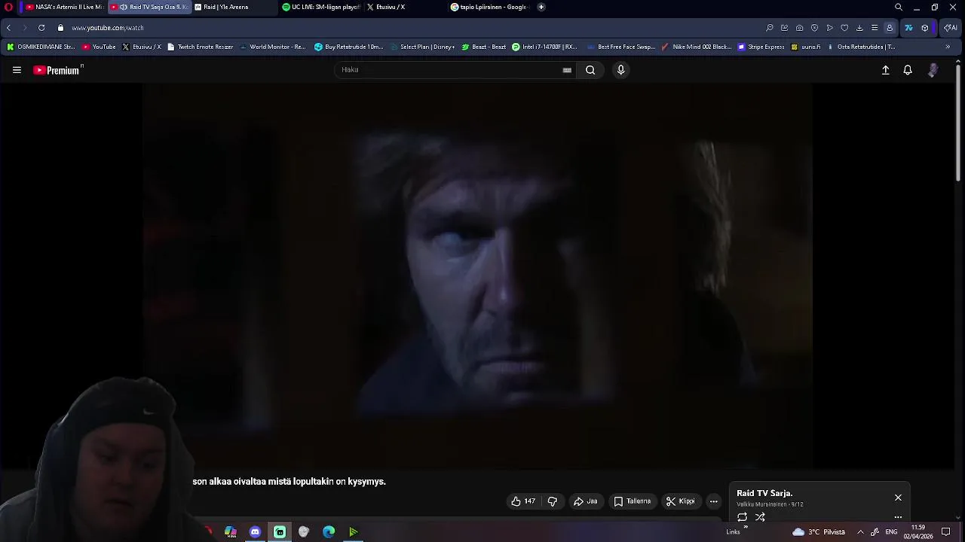Open the on-screen keyboard icon in search
965x542 pixels.
pyautogui.click(x=567, y=70)
